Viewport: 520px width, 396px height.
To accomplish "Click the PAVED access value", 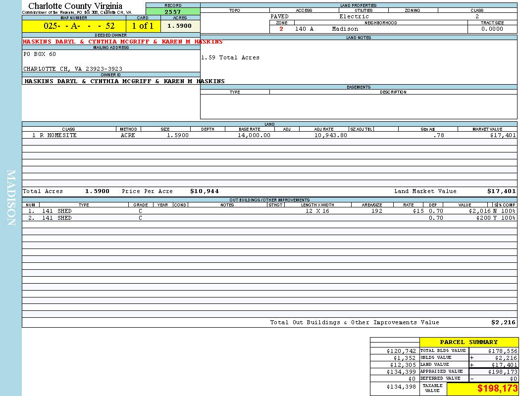I will (x=279, y=16).
